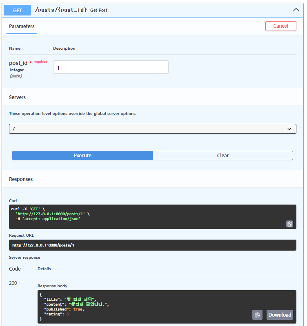The height and width of the screenshot is (326, 307).
Task: Click the Responses heading
Action: [21, 179]
